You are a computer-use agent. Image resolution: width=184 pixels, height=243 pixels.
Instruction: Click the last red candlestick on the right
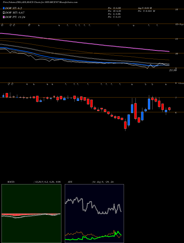tap(169, 109)
